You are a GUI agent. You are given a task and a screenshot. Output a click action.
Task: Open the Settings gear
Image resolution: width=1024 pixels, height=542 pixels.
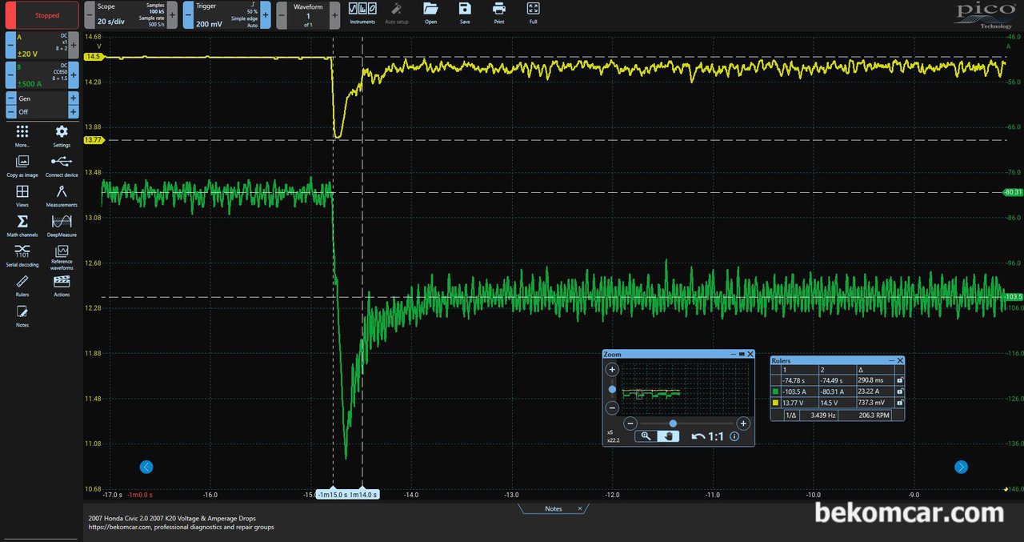pos(62,134)
